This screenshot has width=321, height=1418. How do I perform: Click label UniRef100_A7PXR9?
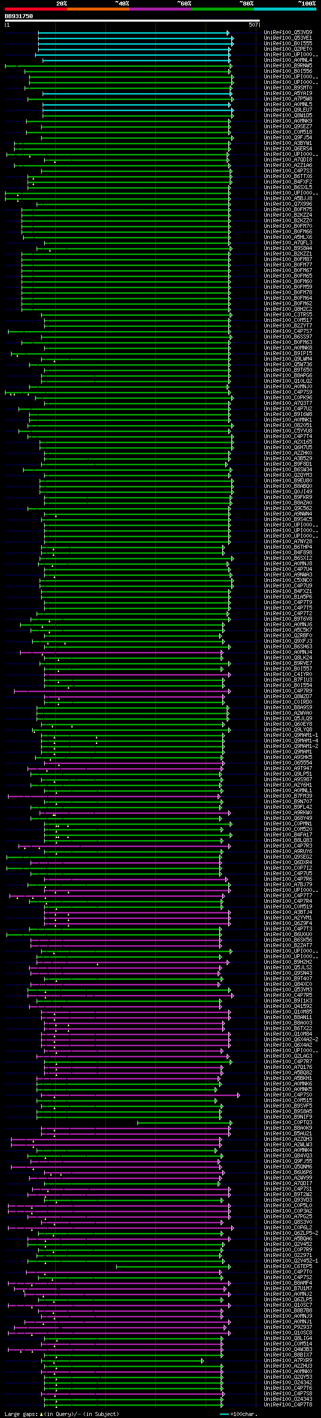[288, 1360]
